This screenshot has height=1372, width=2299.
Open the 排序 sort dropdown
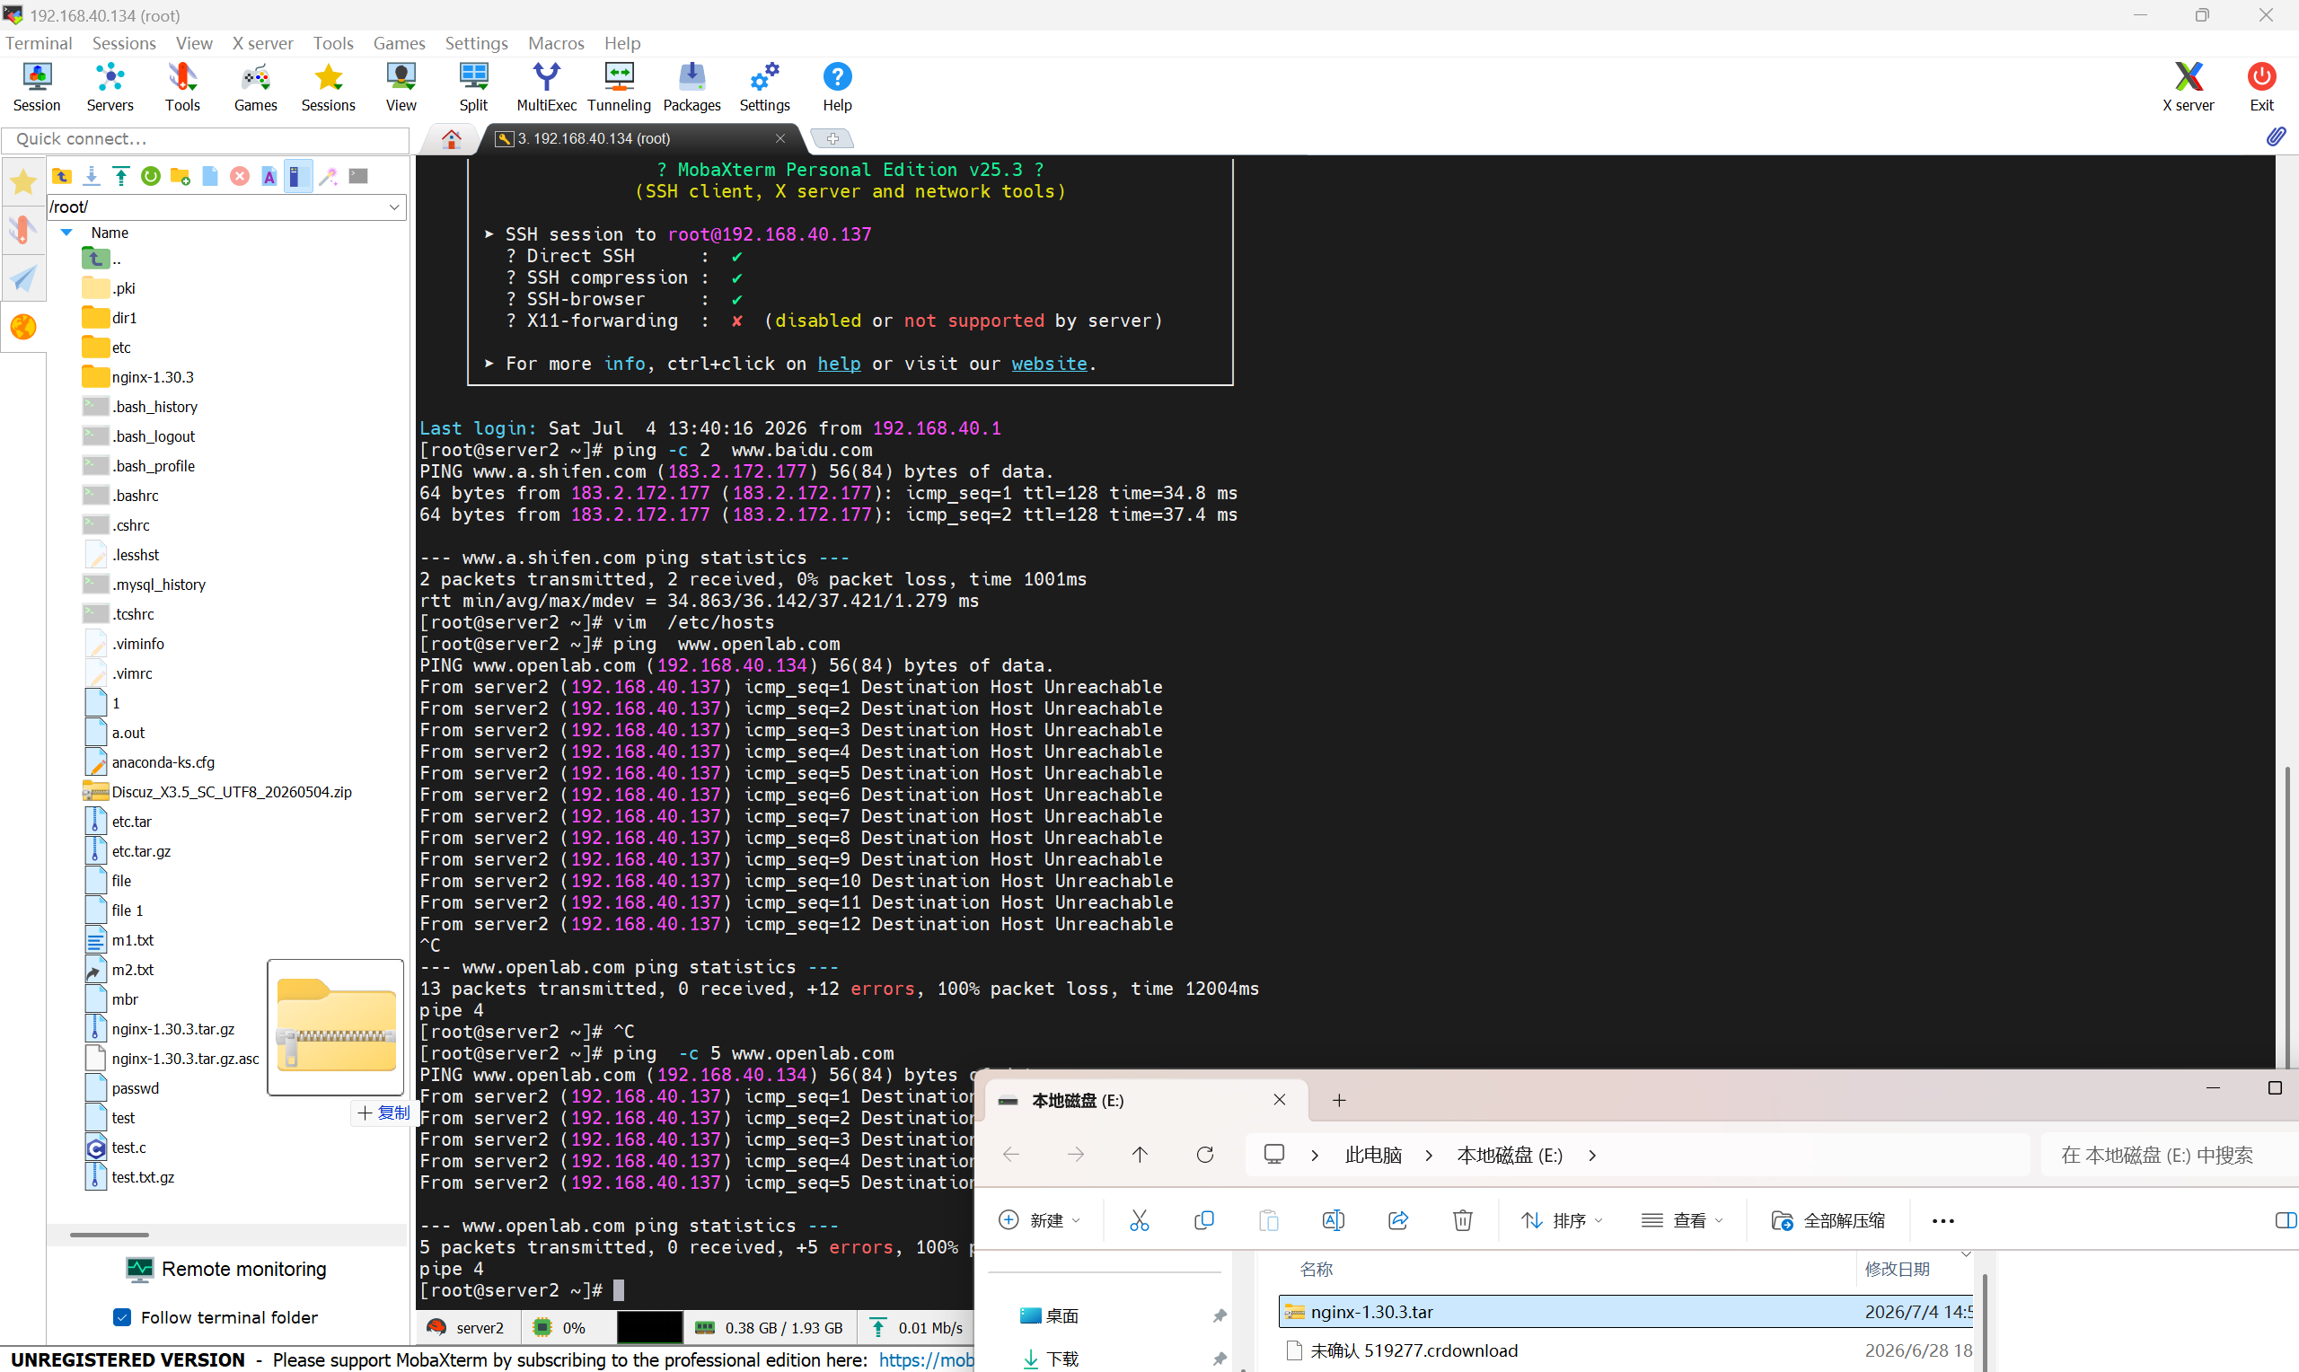click(1562, 1220)
